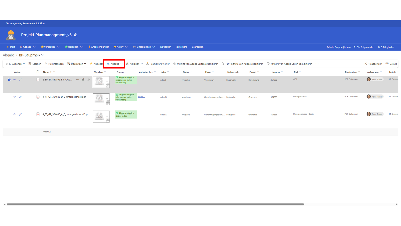Click PDF mithilfe von Adobe exportieren
This screenshot has width=401, height=226.
tap(242, 64)
